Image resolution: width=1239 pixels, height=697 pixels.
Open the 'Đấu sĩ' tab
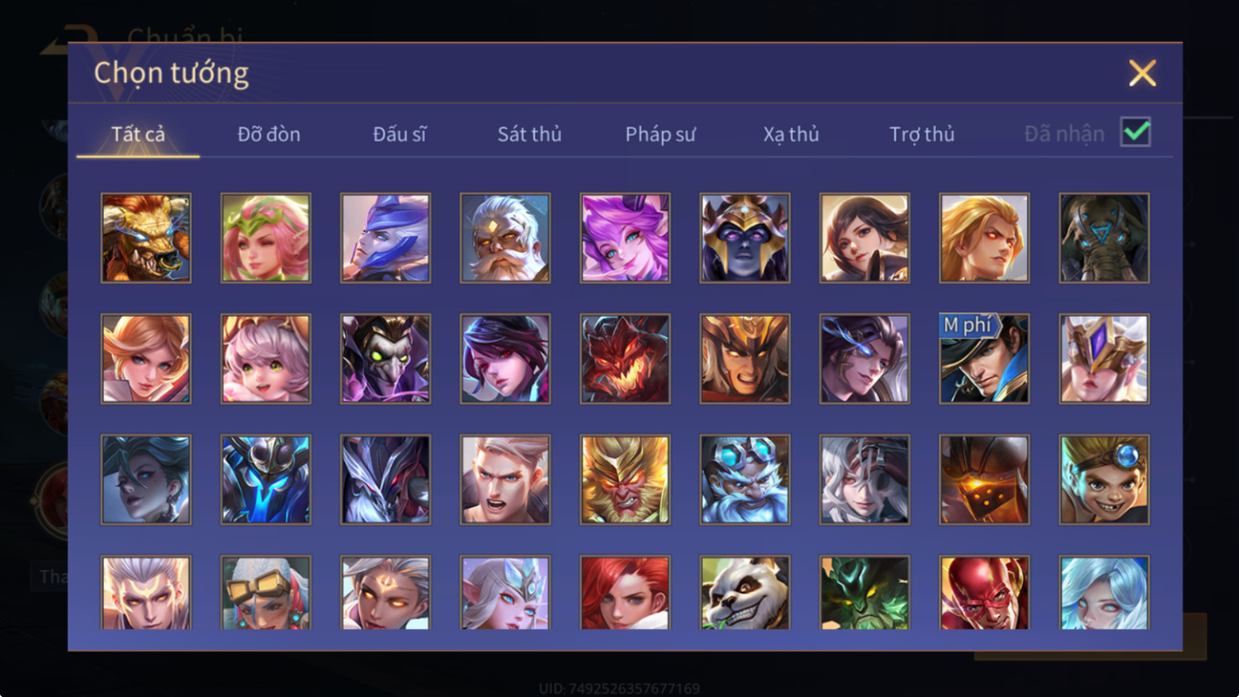(x=399, y=134)
